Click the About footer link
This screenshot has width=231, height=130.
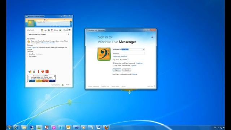click(123, 86)
